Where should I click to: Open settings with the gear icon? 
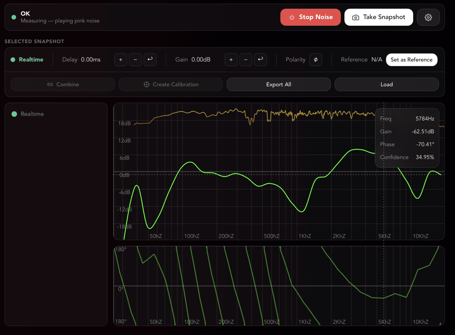pos(428,17)
